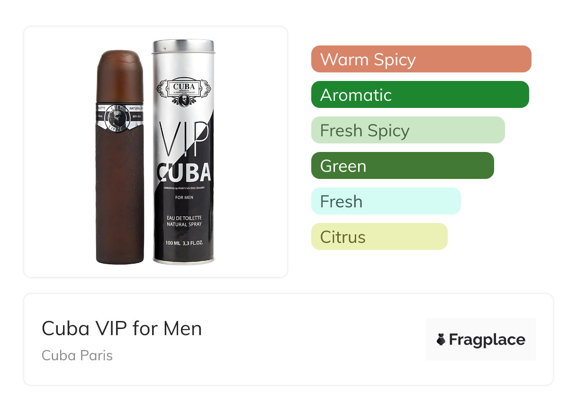Select the Aromatic accord bar

click(420, 95)
